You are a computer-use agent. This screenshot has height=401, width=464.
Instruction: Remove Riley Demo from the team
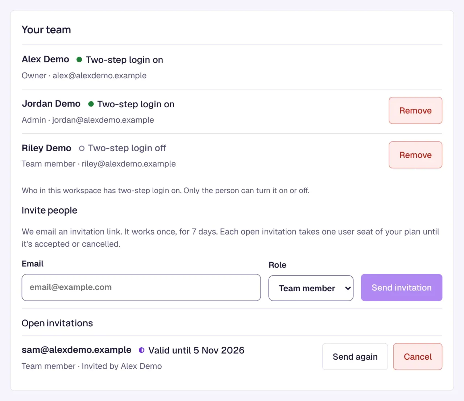pos(415,155)
